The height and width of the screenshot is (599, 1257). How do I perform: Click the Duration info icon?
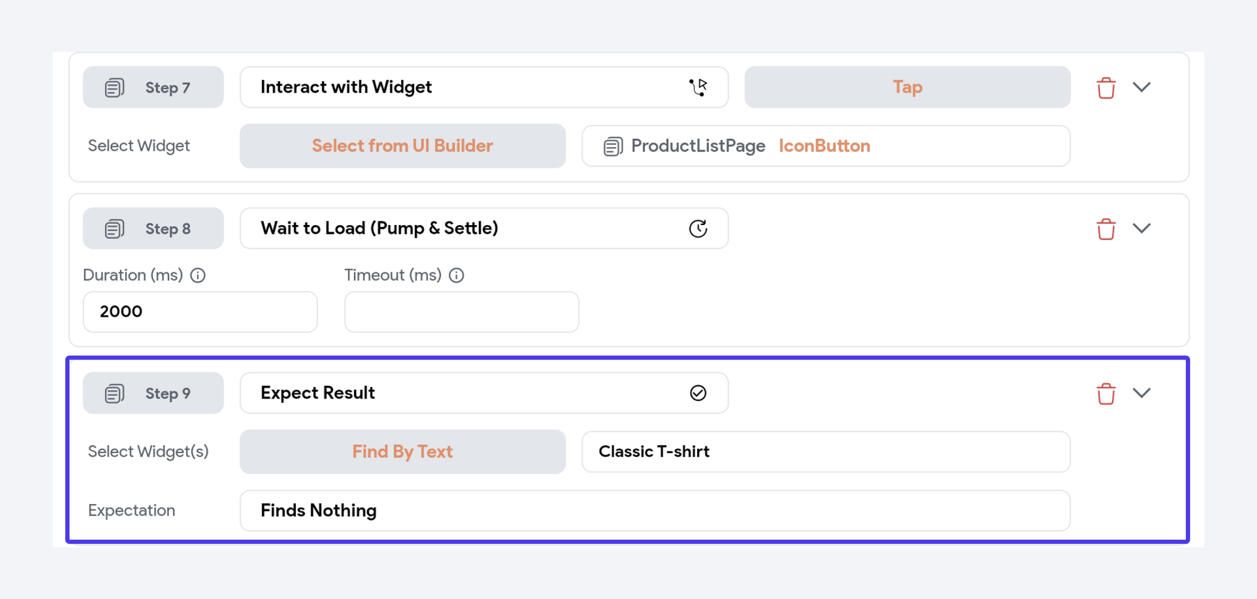pyautogui.click(x=198, y=275)
